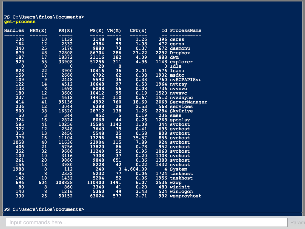This screenshot has width=305, height=229.
Task: Click the w3wp VM value 1491
Action: click(x=116, y=183)
